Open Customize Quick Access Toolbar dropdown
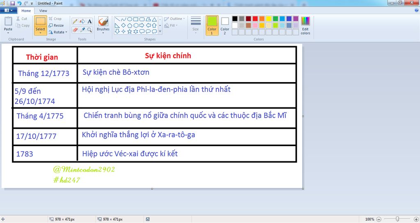 [x=32, y=3]
